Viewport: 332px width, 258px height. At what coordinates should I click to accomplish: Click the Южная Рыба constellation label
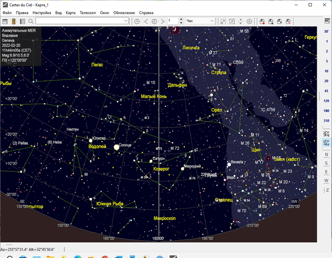(x=110, y=204)
